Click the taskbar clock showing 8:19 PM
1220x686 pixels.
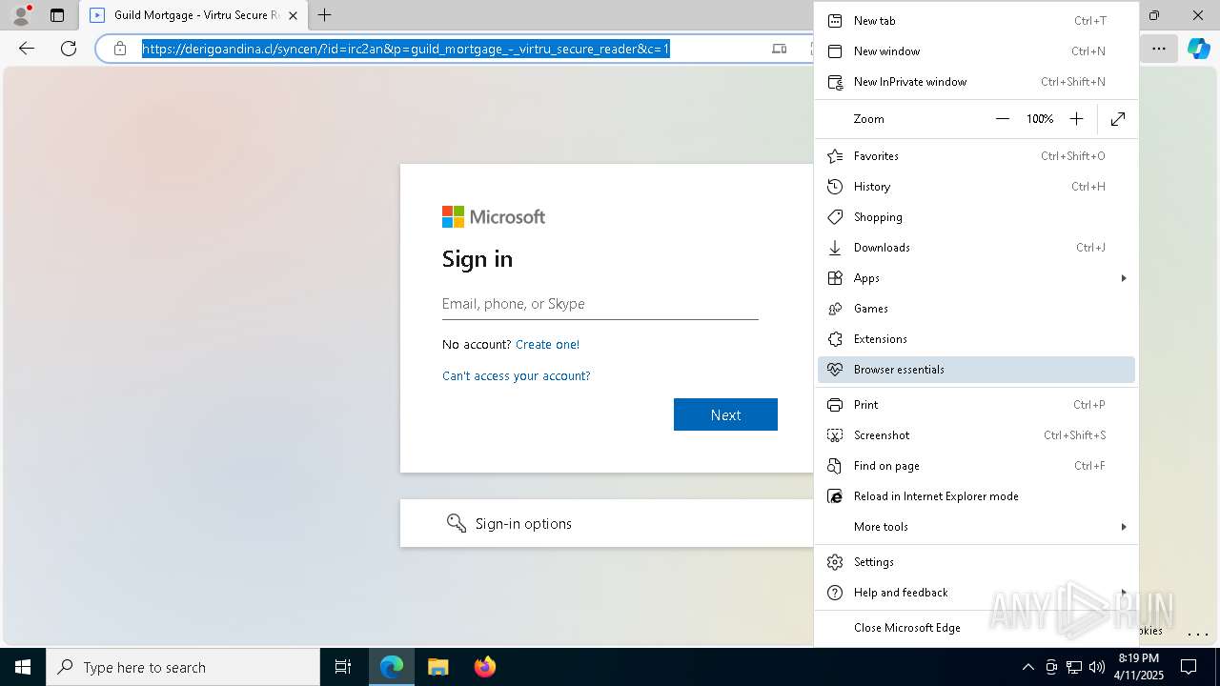(x=1139, y=667)
